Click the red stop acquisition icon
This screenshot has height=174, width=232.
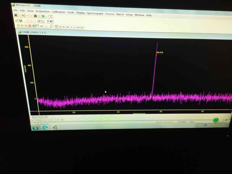point(30,26)
